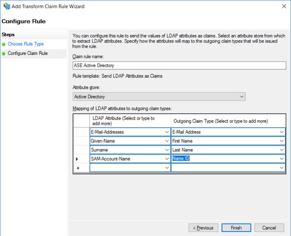
Task: Expand the SAM-Account-Name attribute dropdown
Action: click(x=167, y=159)
